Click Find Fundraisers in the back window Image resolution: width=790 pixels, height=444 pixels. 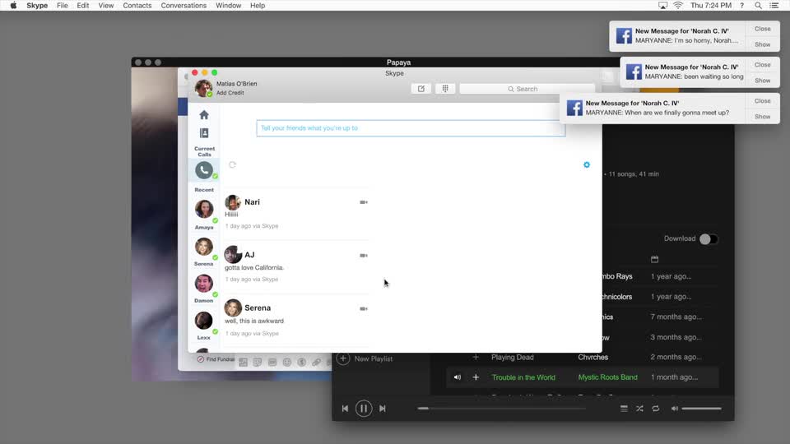point(216,359)
